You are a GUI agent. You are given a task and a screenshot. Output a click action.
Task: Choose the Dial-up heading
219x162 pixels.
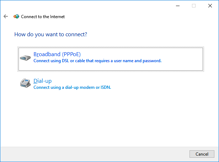[x=43, y=81]
